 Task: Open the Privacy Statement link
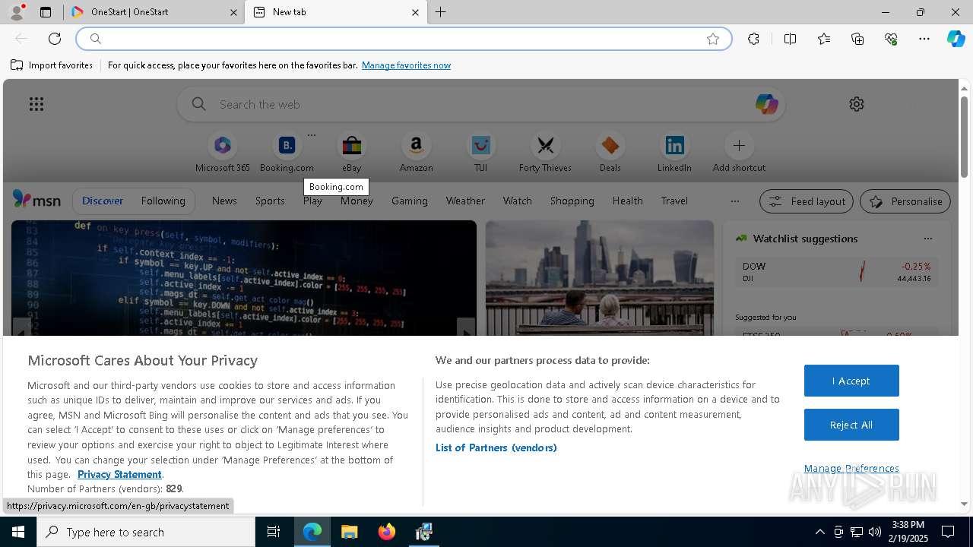pyautogui.click(x=119, y=474)
